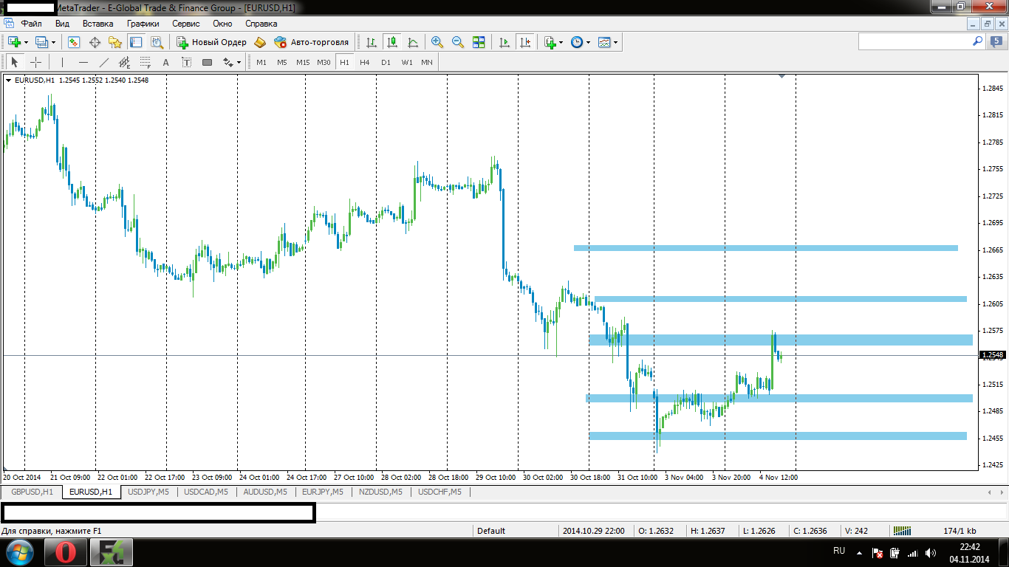Select the equidistant channel tool

click(x=124, y=62)
